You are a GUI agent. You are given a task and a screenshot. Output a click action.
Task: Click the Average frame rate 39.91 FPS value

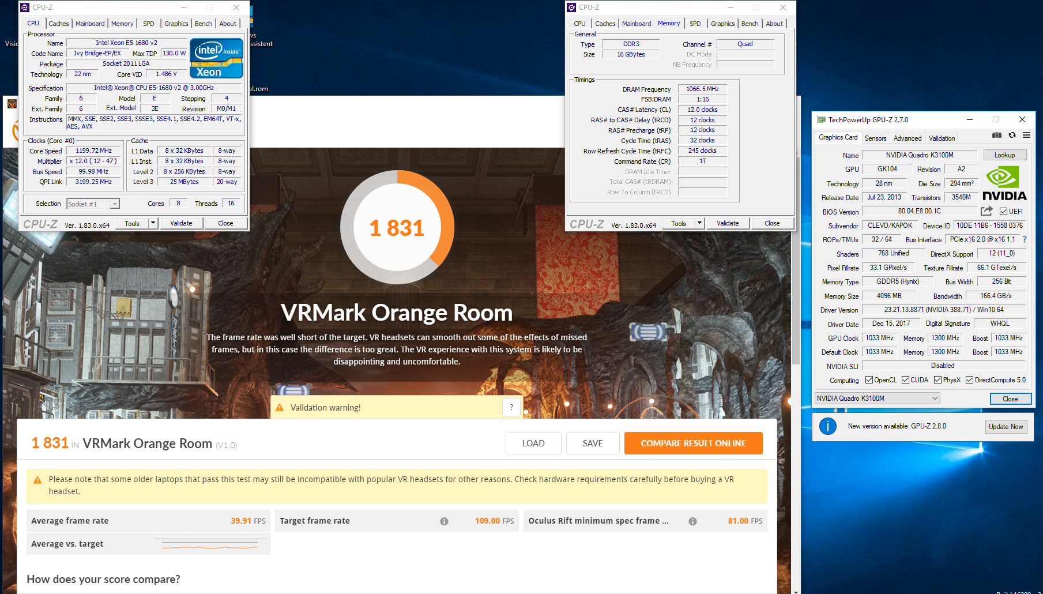(248, 521)
